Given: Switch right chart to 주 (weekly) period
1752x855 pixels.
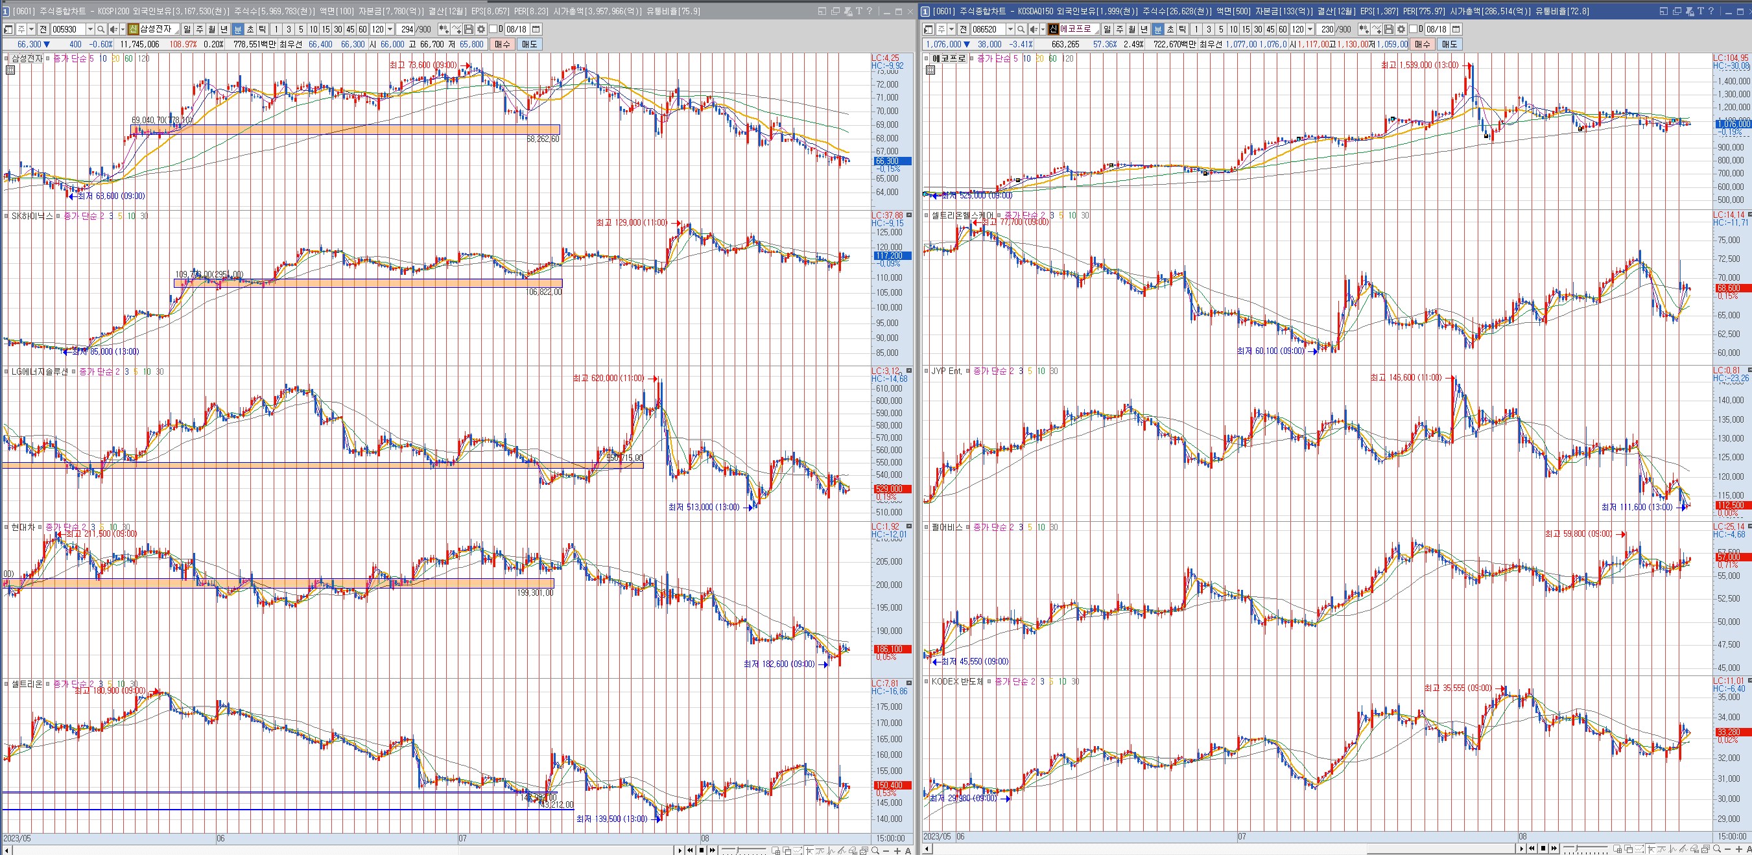Looking at the screenshot, I should click(1120, 29).
